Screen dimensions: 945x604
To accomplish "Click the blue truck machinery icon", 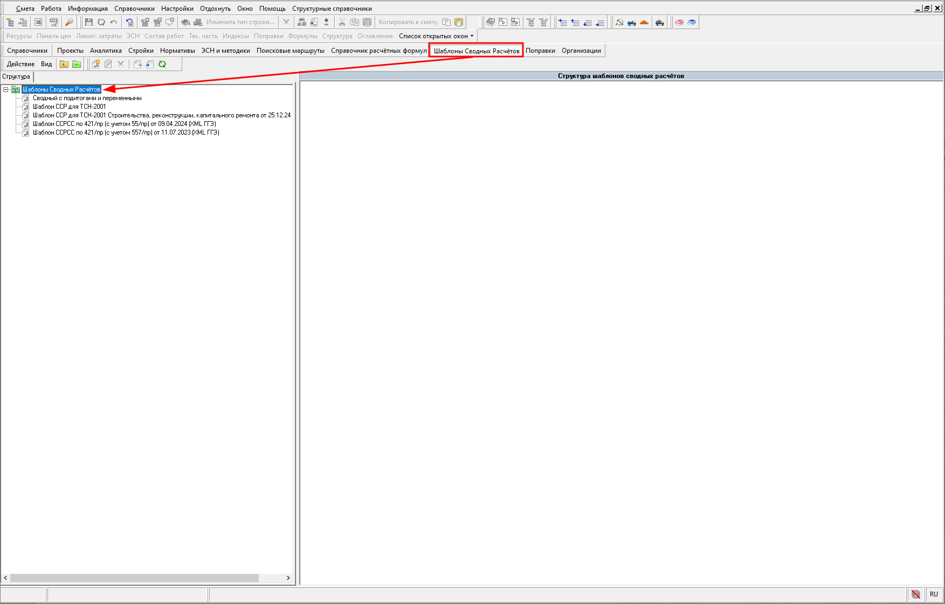I will (632, 22).
